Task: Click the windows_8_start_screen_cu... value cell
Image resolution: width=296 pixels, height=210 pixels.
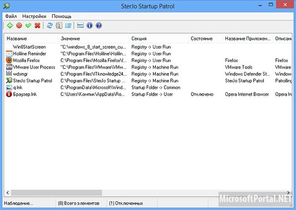Action: coord(93,47)
